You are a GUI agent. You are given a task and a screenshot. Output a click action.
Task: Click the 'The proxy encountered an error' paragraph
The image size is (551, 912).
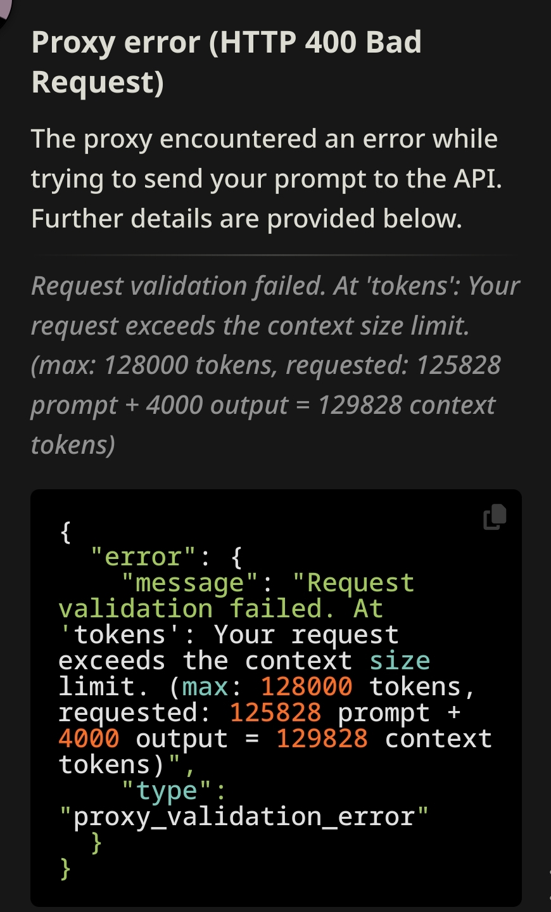266,178
